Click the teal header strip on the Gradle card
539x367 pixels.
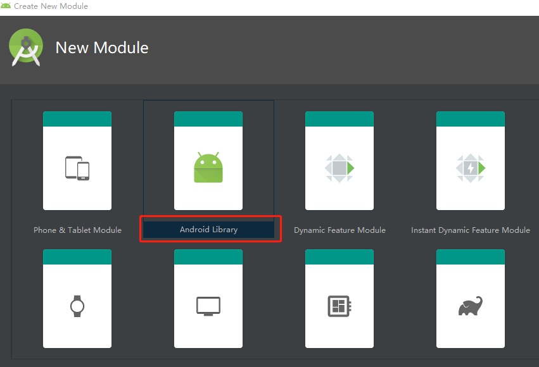click(x=471, y=256)
